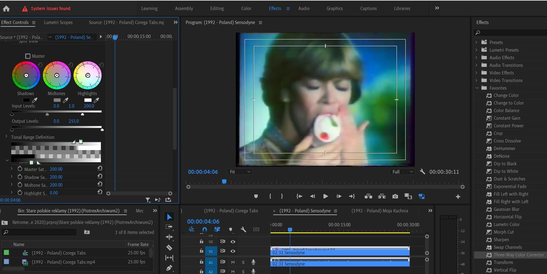Image resolution: width=547 pixels, height=274 pixels.
Task: Open the Full playback resolution dropdown
Action: click(402, 172)
